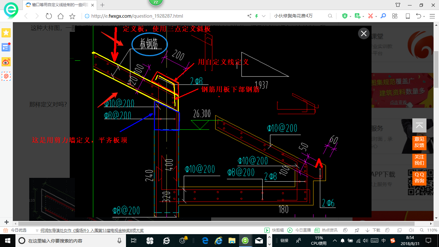Screen dimensions: 439x247
Task: Click 快剪辑 in the status bar
Action: pos(274,230)
